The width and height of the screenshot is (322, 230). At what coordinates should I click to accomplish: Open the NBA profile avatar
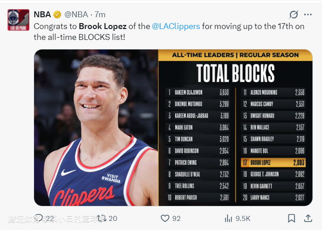point(18,20)
